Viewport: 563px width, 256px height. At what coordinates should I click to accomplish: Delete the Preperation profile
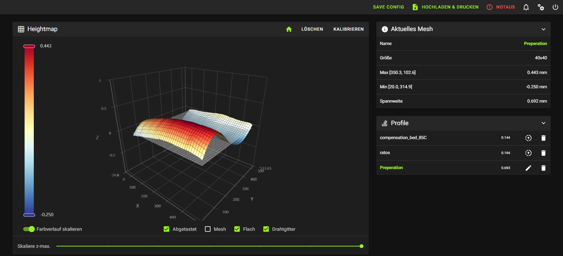click(x=543, y=168)
